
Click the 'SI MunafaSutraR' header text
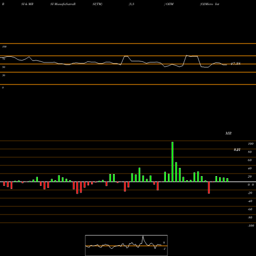tap(63, 4)
